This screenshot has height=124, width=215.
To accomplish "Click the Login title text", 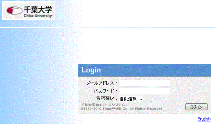I will click(91, 70).
